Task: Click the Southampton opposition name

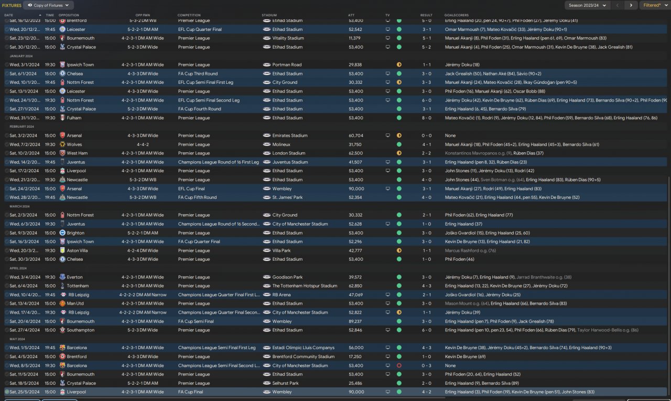Action: point(81,330)
